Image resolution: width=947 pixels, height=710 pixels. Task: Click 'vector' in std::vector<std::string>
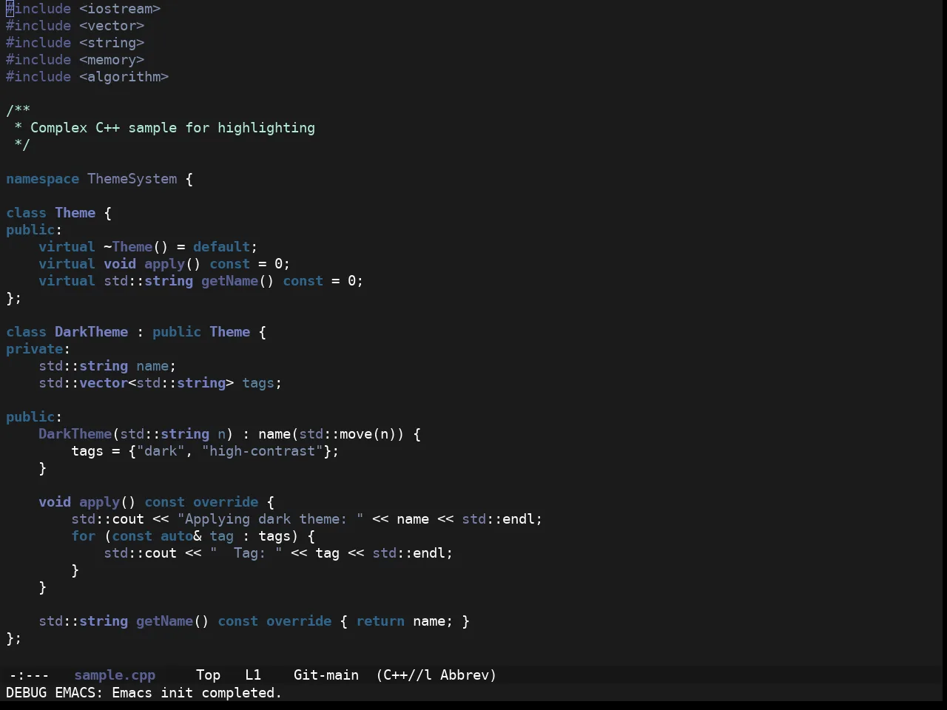pos(104,383)
